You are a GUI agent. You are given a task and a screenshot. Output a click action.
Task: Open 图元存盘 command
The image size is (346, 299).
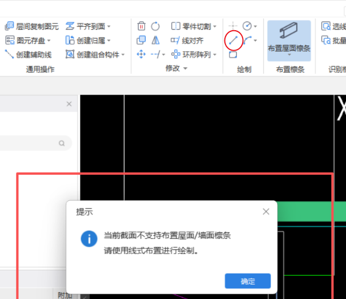point(25,40)
